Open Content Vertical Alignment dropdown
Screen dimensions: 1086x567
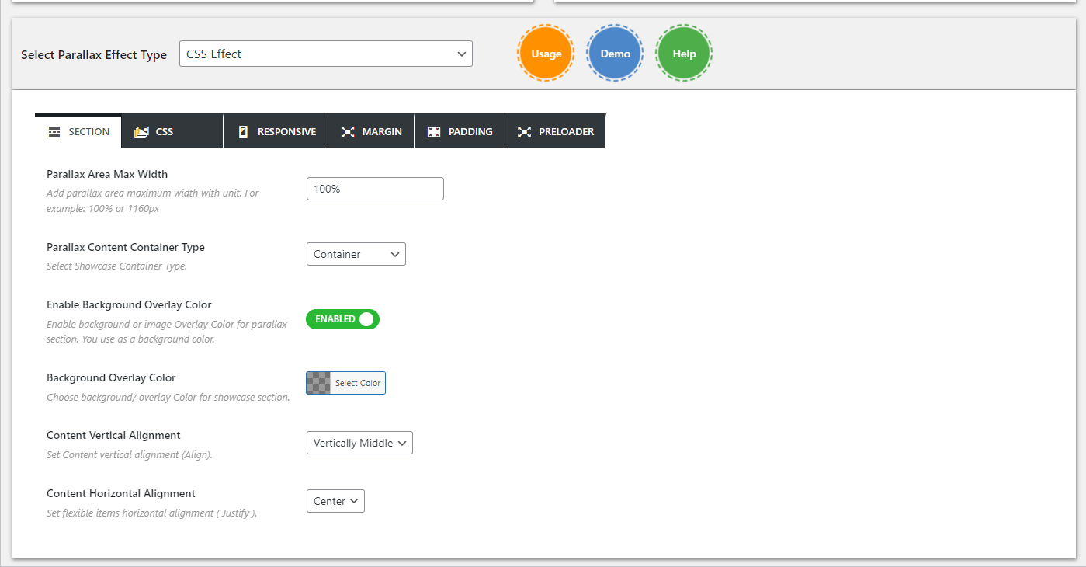click(359, 443)
